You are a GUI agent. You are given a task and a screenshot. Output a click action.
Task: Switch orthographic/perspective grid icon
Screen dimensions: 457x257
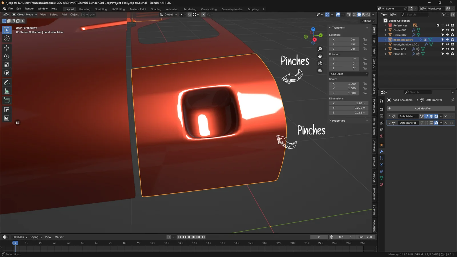320,71
